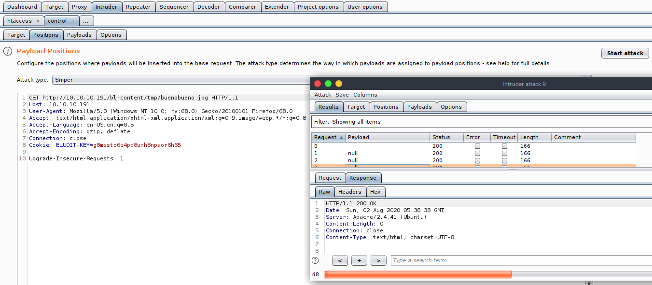Open Payload Positions help question icon

8,51
